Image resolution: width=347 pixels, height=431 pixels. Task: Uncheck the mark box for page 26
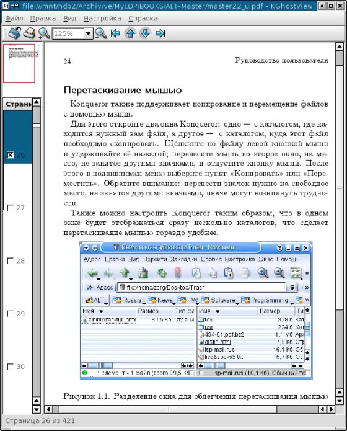click(x=10, y=155)
